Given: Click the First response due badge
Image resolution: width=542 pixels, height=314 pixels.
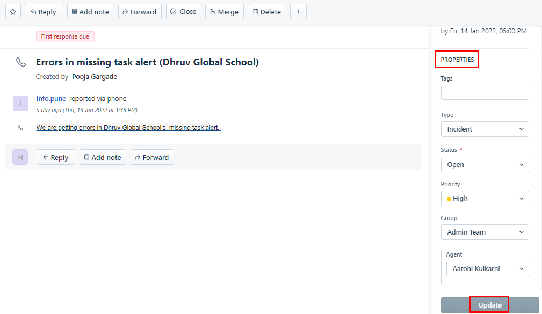Looking at the screenshot, I should pos(65,36).
